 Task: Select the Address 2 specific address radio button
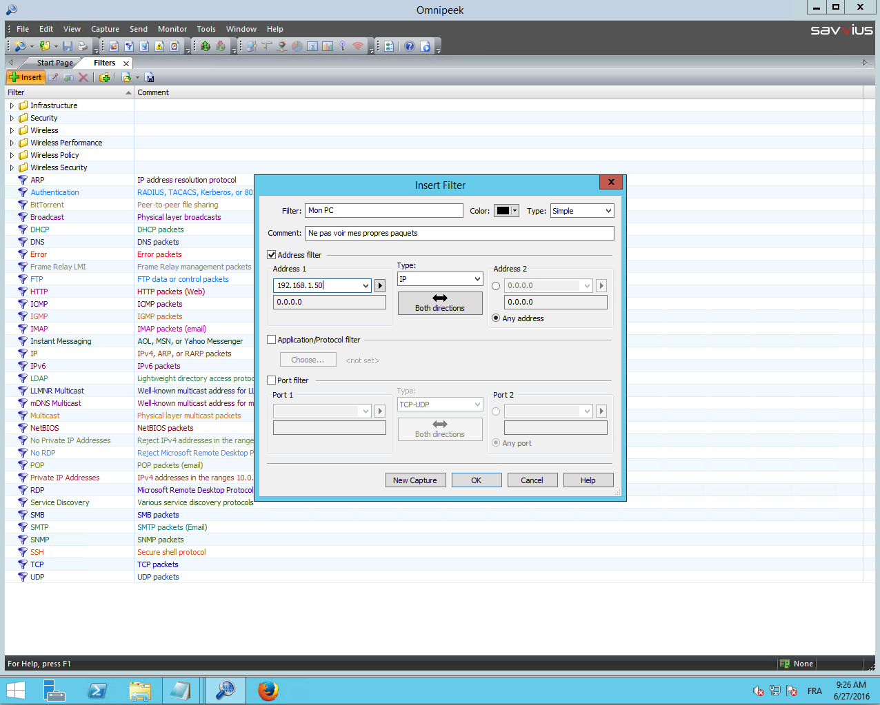[496, 286]
